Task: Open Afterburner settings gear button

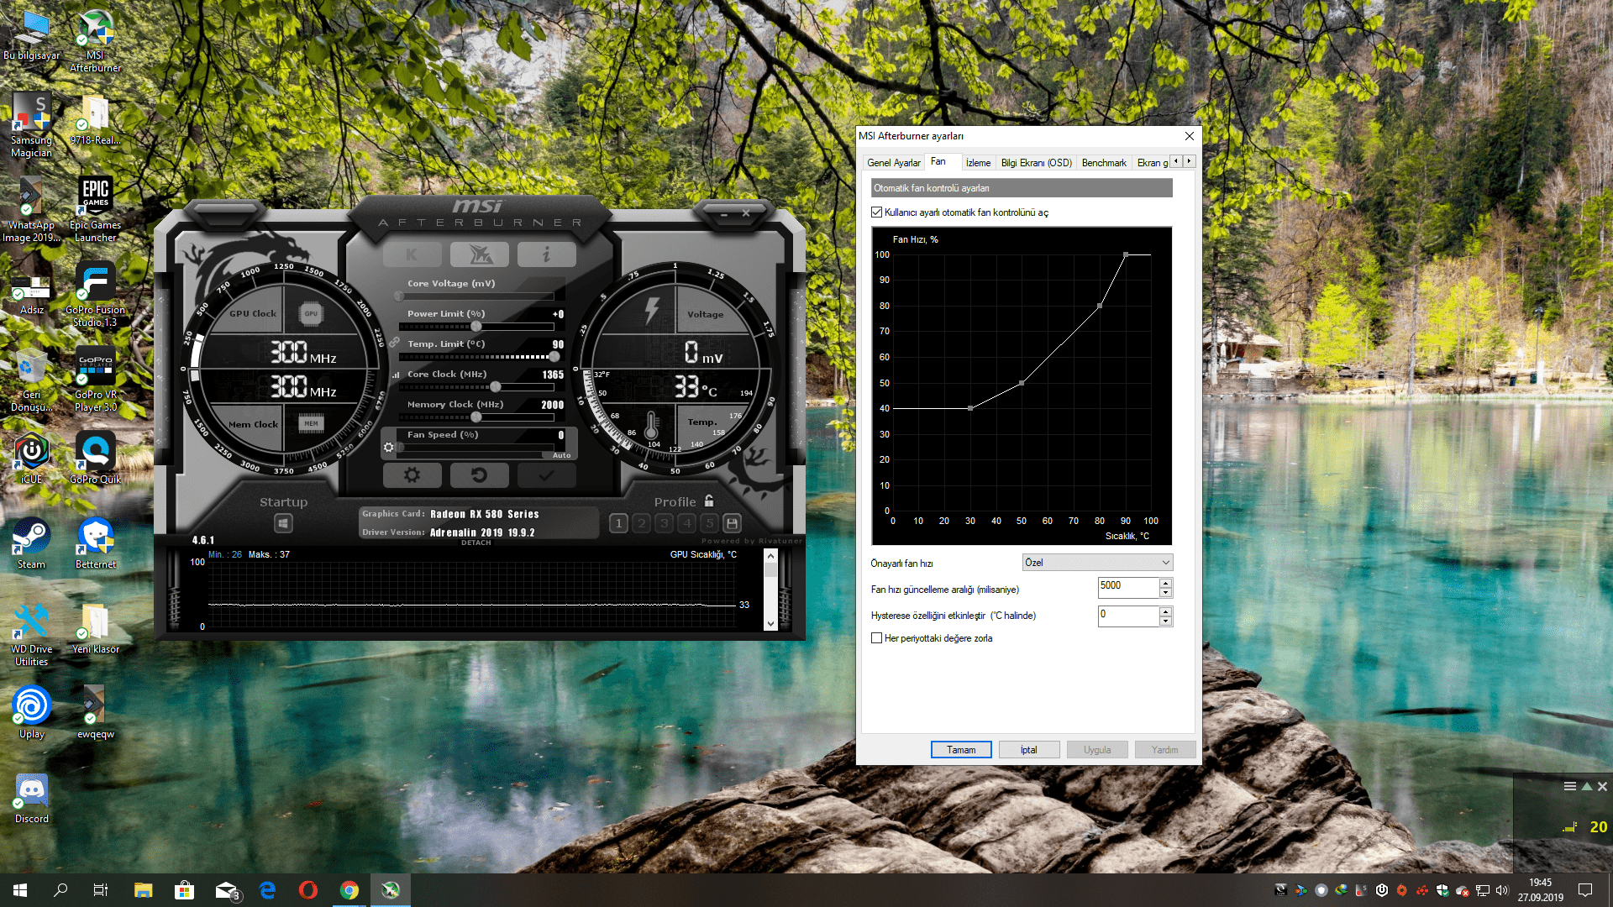Action: click(x=412, y=475)
